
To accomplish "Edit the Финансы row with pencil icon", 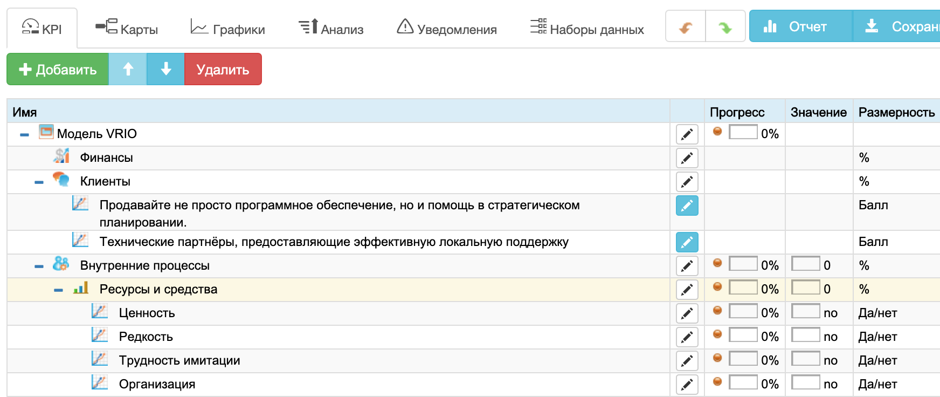I will pyautogui.click(x=687, y=158).
